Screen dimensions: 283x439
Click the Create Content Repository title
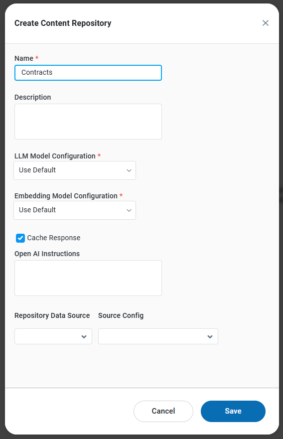coord(63,23)
